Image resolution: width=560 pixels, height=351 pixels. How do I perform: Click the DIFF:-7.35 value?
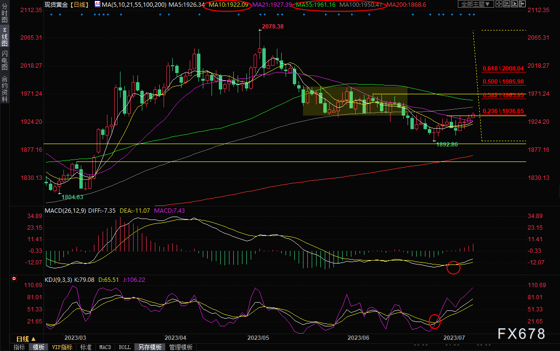coord(102,210)
